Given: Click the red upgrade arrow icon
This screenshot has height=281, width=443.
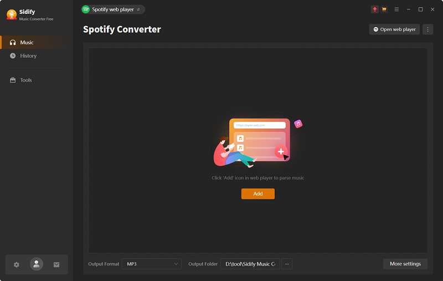Looking at the screenshot, I should tap(375, 9).
